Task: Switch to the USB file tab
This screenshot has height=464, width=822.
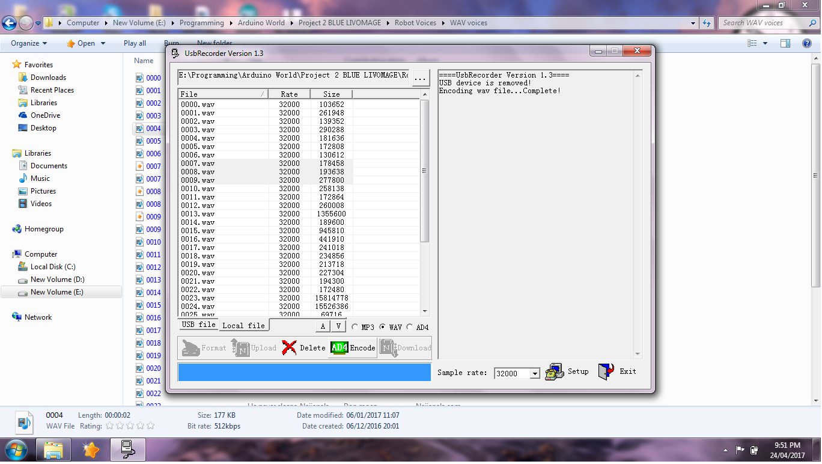Action: [x=198, y=325]
